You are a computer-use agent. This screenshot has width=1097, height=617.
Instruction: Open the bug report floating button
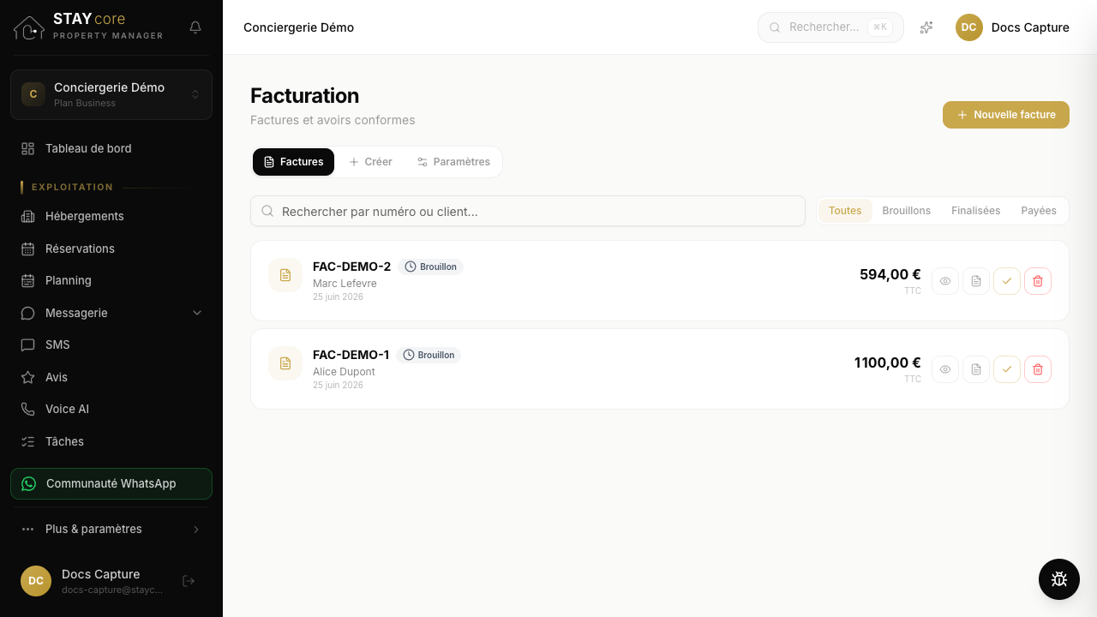click(1059, 579)
